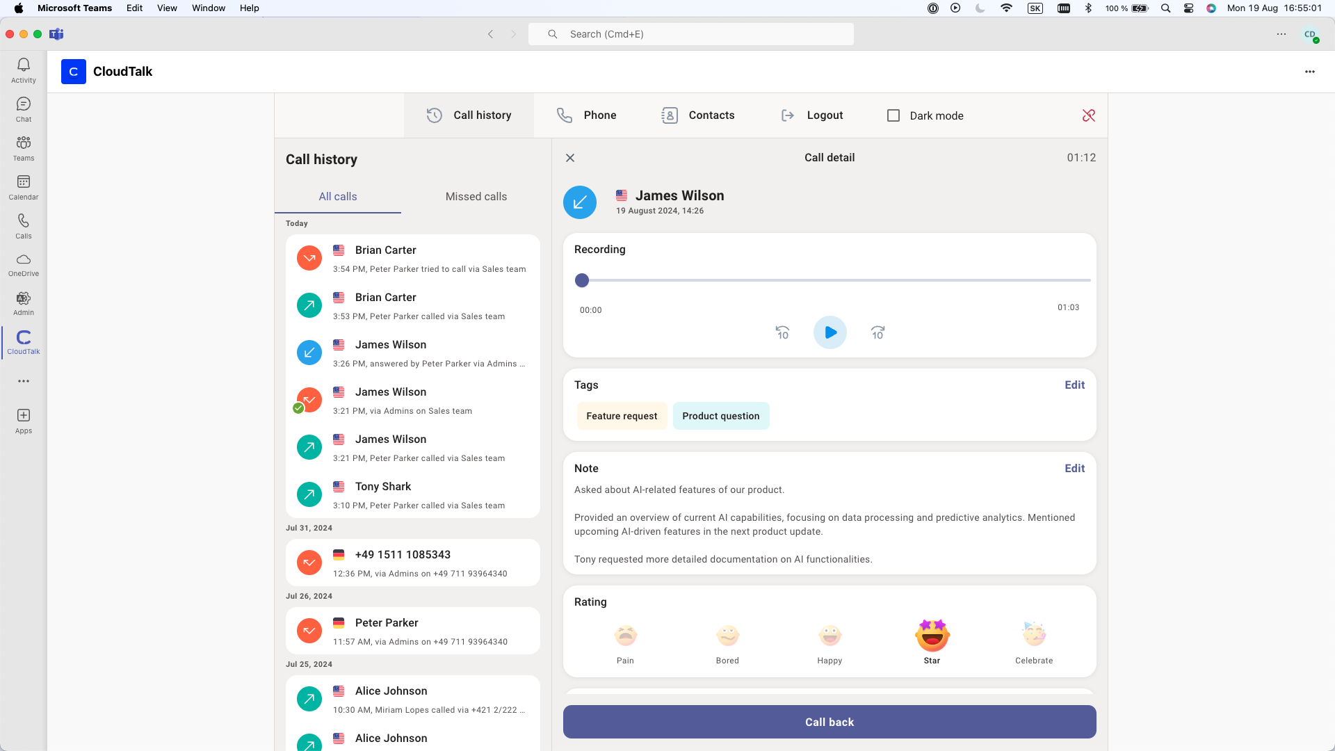The height and width of the screenshot is (751, 1335).
Task: Open Activity in Teams sidebar
Action: tap(24, 70)
